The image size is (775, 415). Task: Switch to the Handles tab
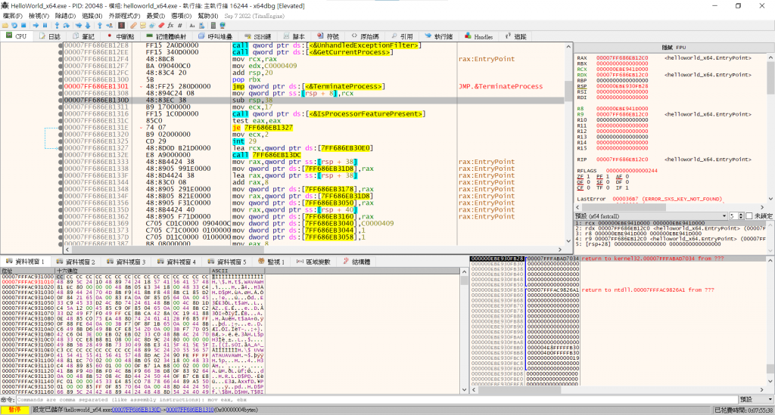pyautogui.click(x=479, y=36)
